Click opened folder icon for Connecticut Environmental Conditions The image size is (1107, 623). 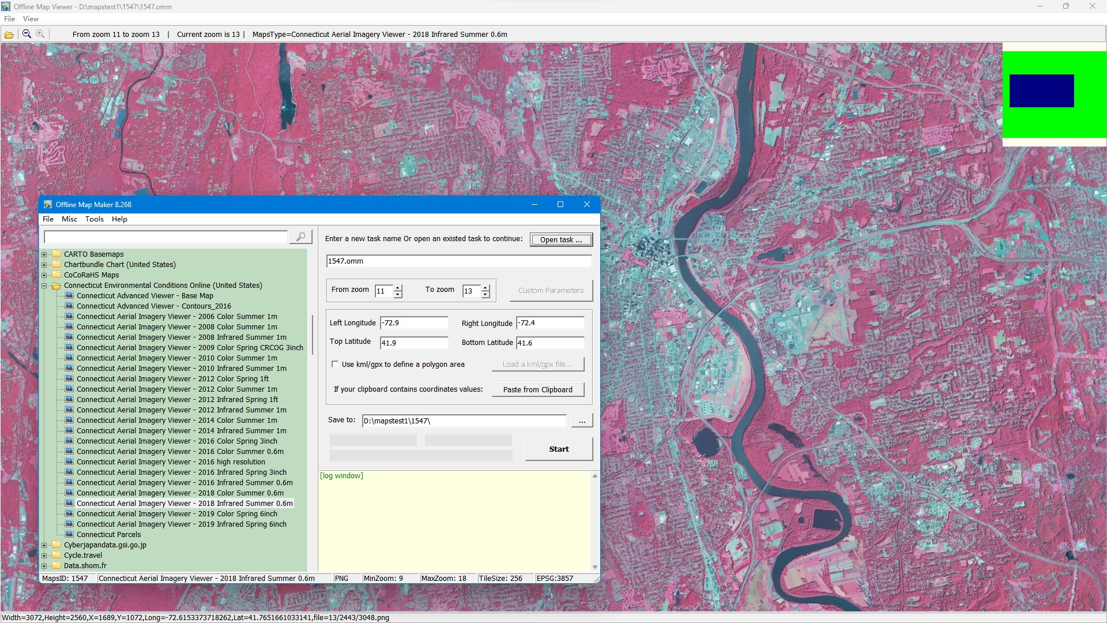pyautogui.click(x=57, y=286)
